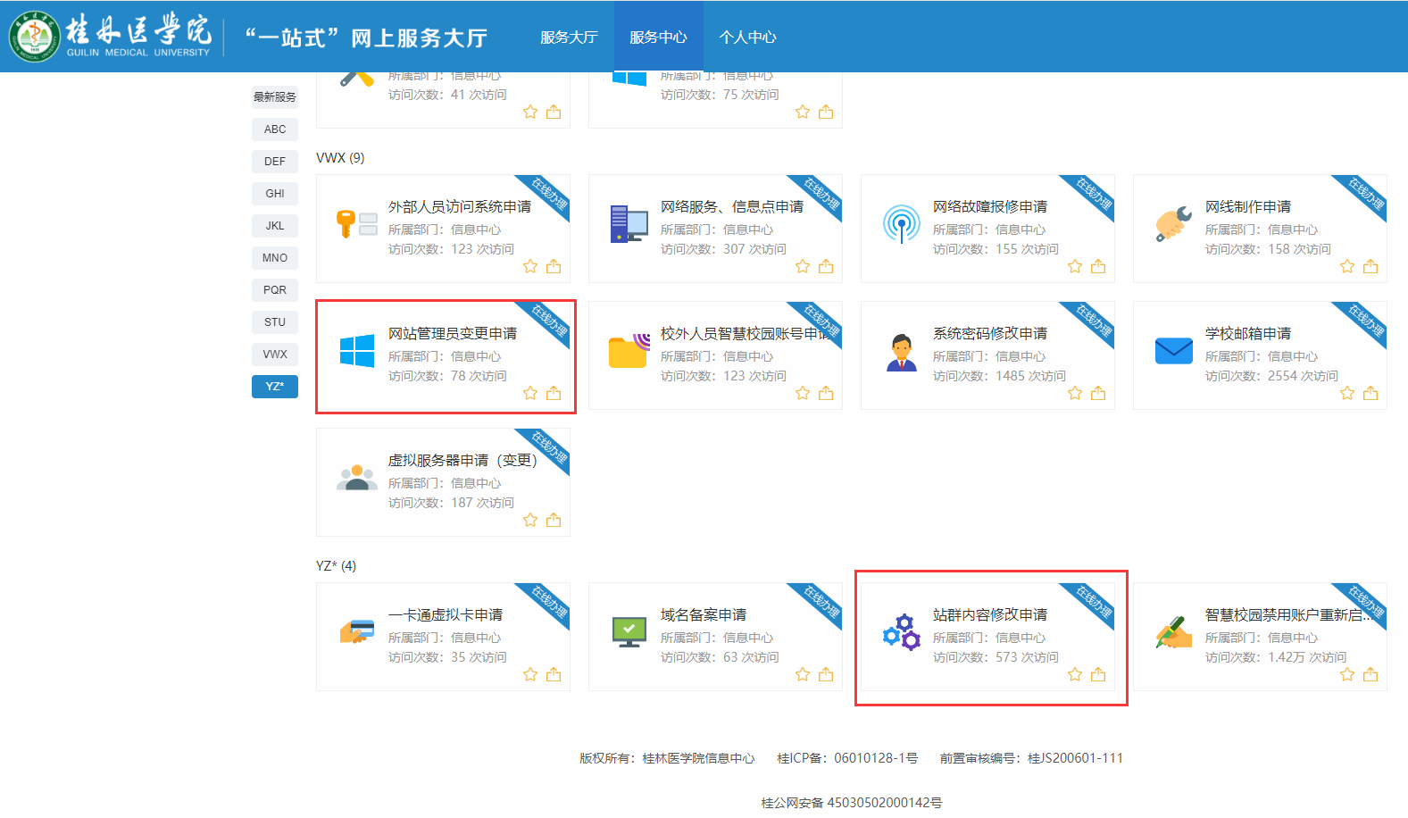
Task: Open 网站管理员变更申请 service title
Action: click(x=453, y=333)
